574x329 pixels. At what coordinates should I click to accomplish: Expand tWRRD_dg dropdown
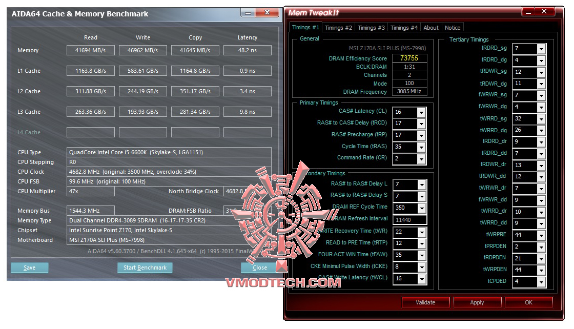(541, 130)
